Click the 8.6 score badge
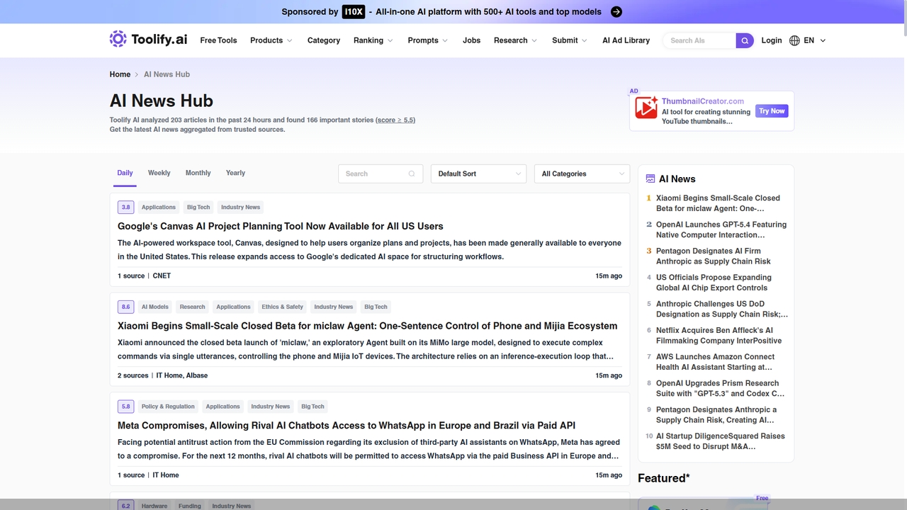The width and height of the screenshot is (907, 510). tap(126, 307)
